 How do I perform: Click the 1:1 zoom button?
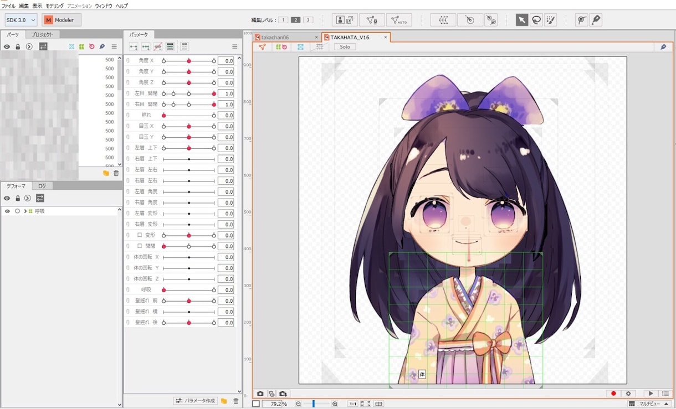pos(352,404)
